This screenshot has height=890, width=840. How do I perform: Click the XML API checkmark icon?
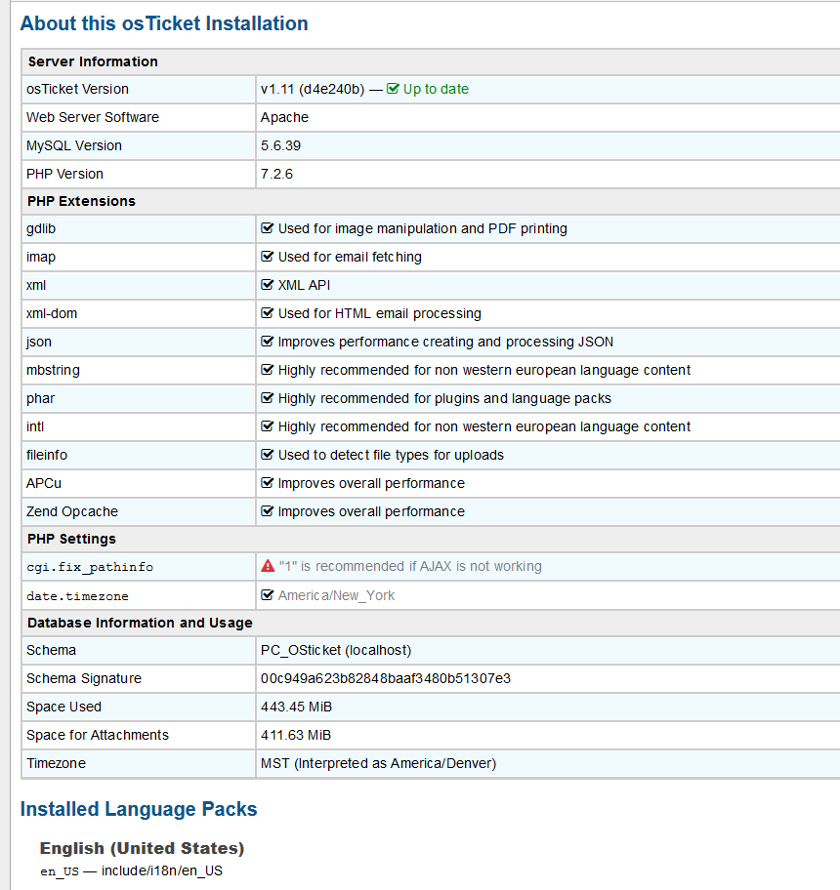click(268, 285)
